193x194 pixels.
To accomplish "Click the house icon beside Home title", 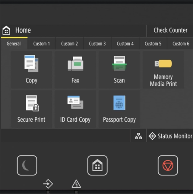I will tap(6, 31).
